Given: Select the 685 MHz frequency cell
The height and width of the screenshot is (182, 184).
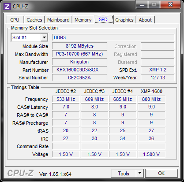Looking at the screenshot, I should pyautogui.click(x=123, y=99).
